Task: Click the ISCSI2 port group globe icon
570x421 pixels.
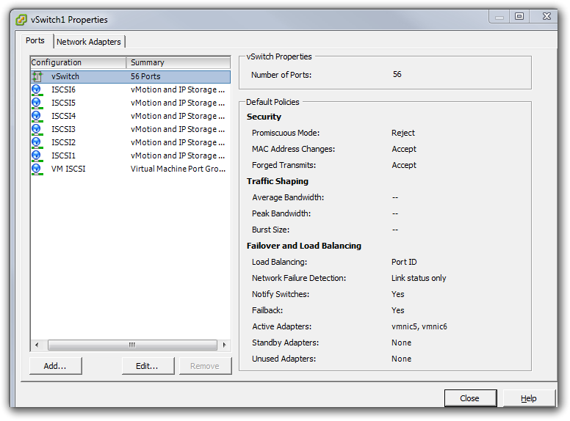Action: [x=37, y=142]
